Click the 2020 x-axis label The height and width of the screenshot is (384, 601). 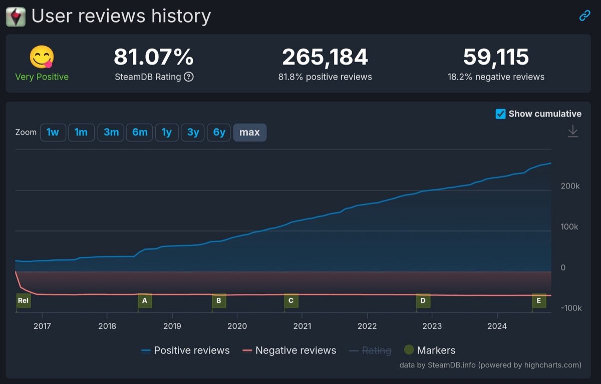pyautogui.click(x=237, y=326)
